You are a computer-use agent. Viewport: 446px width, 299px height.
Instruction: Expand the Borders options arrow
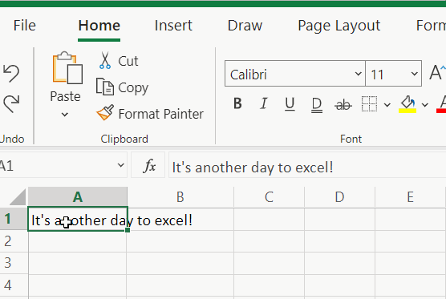coord(387,105)
